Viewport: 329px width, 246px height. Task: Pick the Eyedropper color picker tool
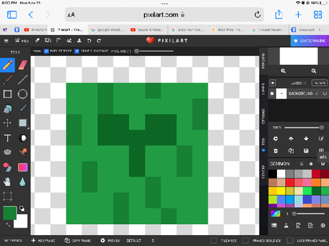click(23, 109)
